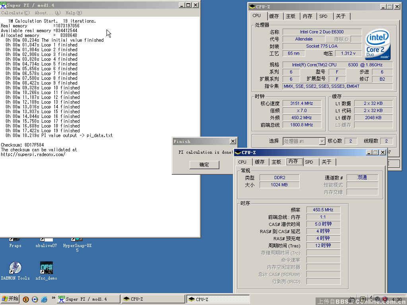Open the Calculate(C) menu in Super PI
The width and height of the screenshot is (407, 305).
coord(16,13)
